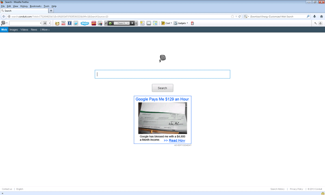This screenshot has width=325, height=195.
Task: Open the Cool dropdown menu
Action: click(166, 23)
